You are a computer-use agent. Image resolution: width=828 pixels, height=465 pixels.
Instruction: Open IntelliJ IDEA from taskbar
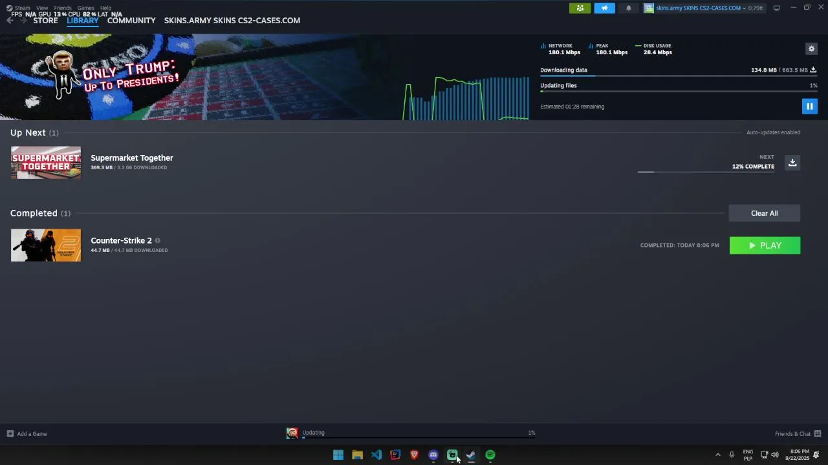point(395,455)
